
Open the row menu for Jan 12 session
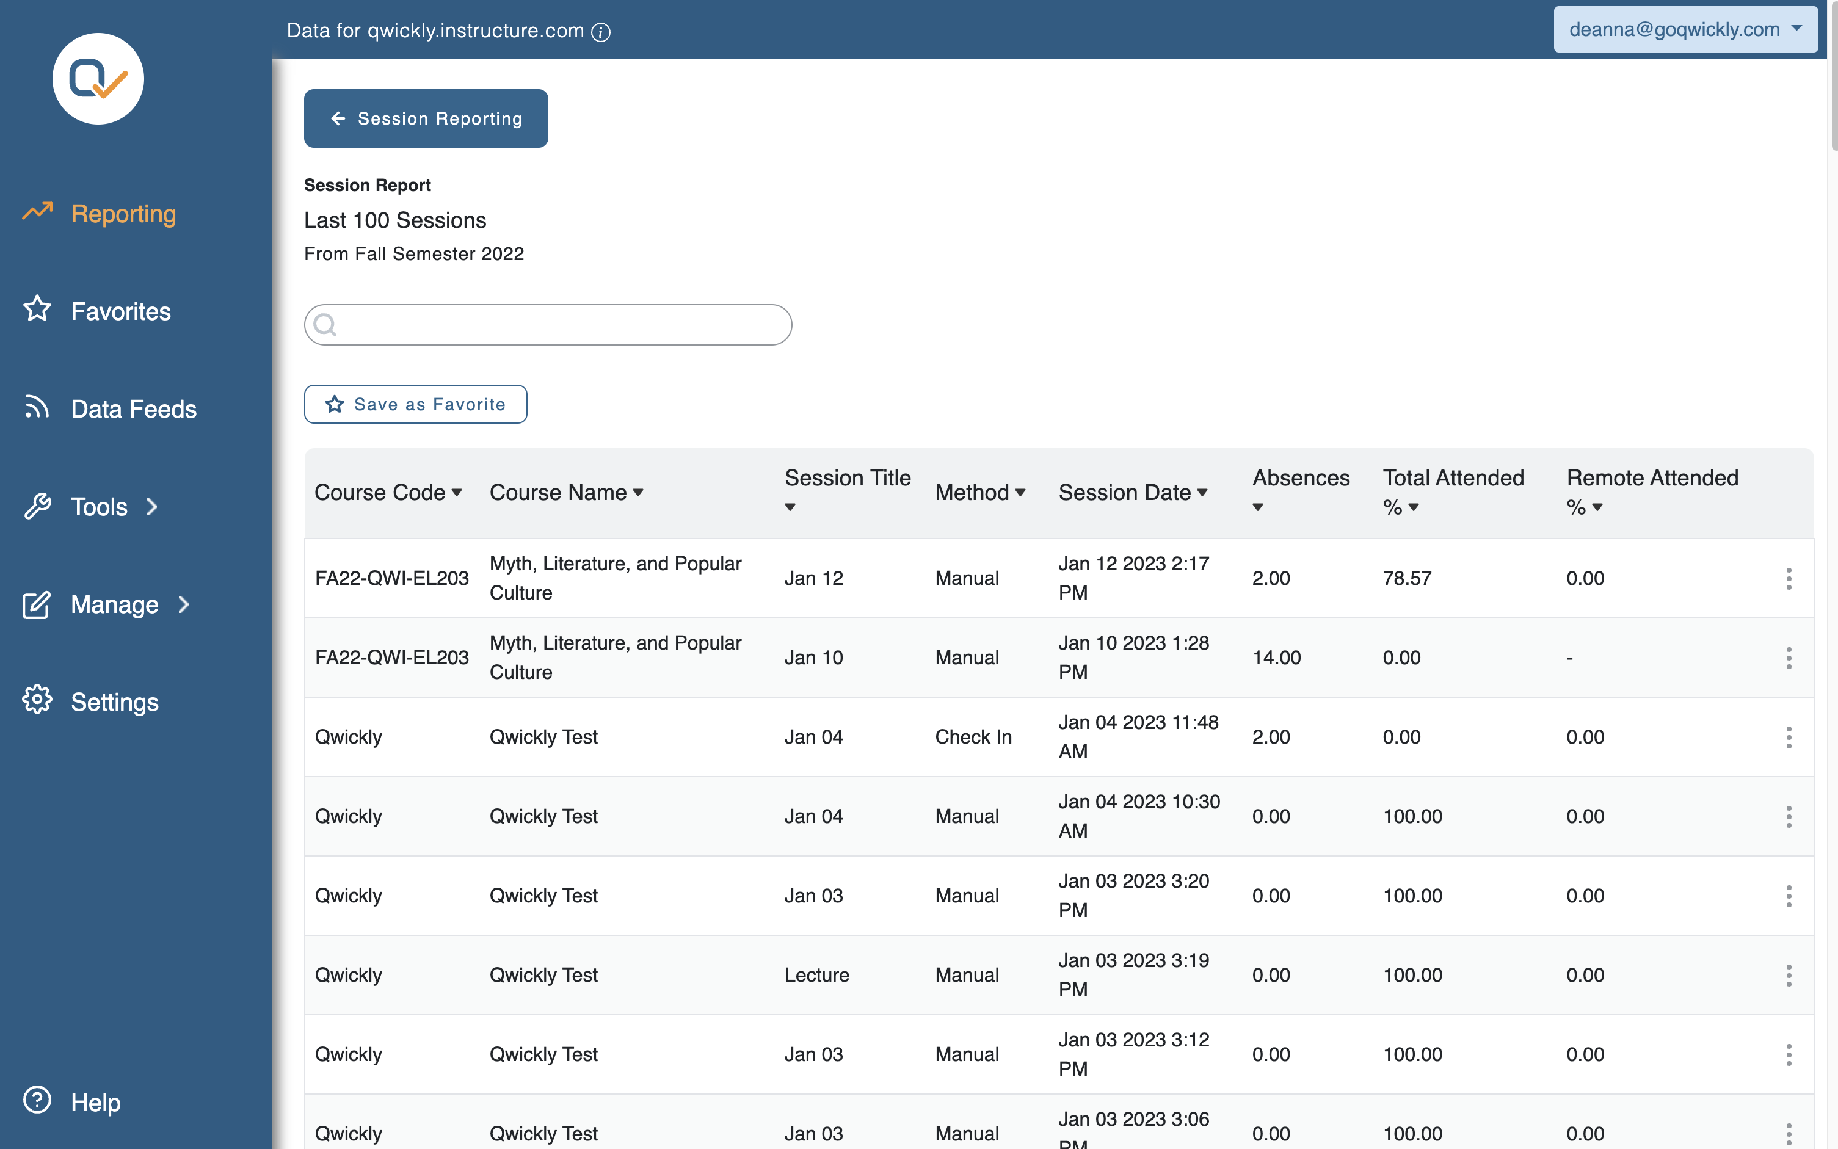click(x=1789, y=578)
